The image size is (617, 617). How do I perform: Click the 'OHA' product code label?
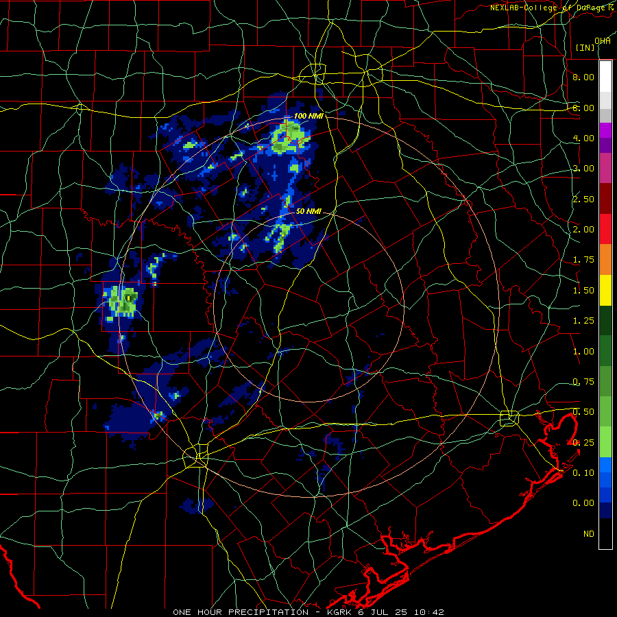coord(603,41)
